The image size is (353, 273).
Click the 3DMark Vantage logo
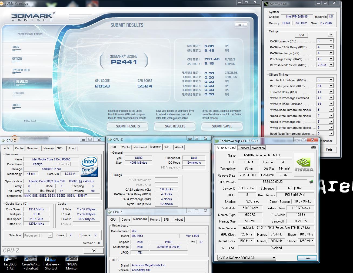[33, 17]
